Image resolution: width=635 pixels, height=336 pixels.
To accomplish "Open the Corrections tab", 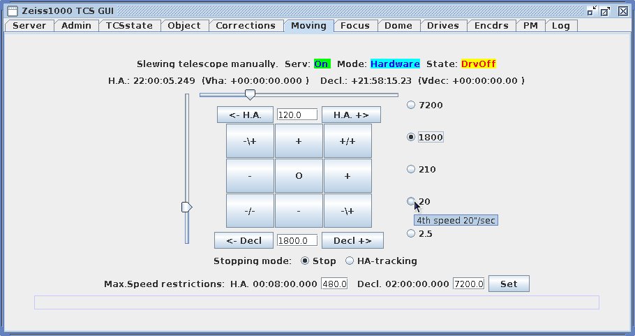I will 246,26.
